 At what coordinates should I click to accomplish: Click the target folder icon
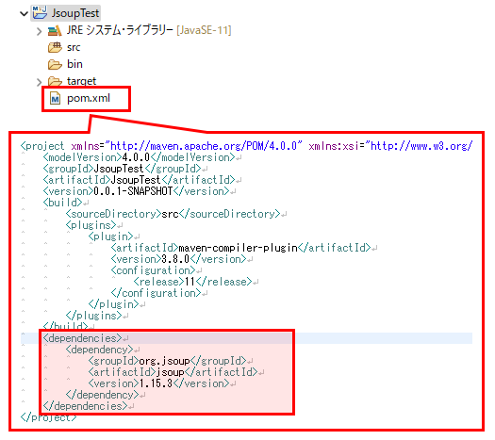point(55,81)
